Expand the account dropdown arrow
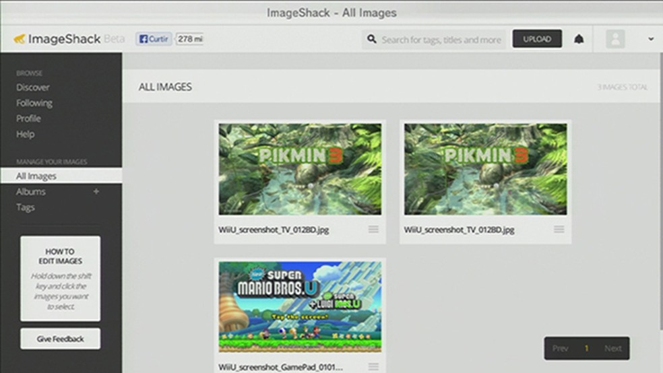 651,39
